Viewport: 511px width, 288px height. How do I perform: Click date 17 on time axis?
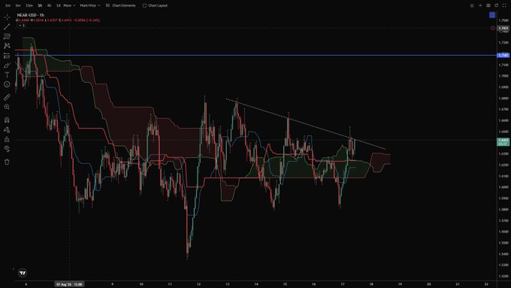(x=343, y=284)
